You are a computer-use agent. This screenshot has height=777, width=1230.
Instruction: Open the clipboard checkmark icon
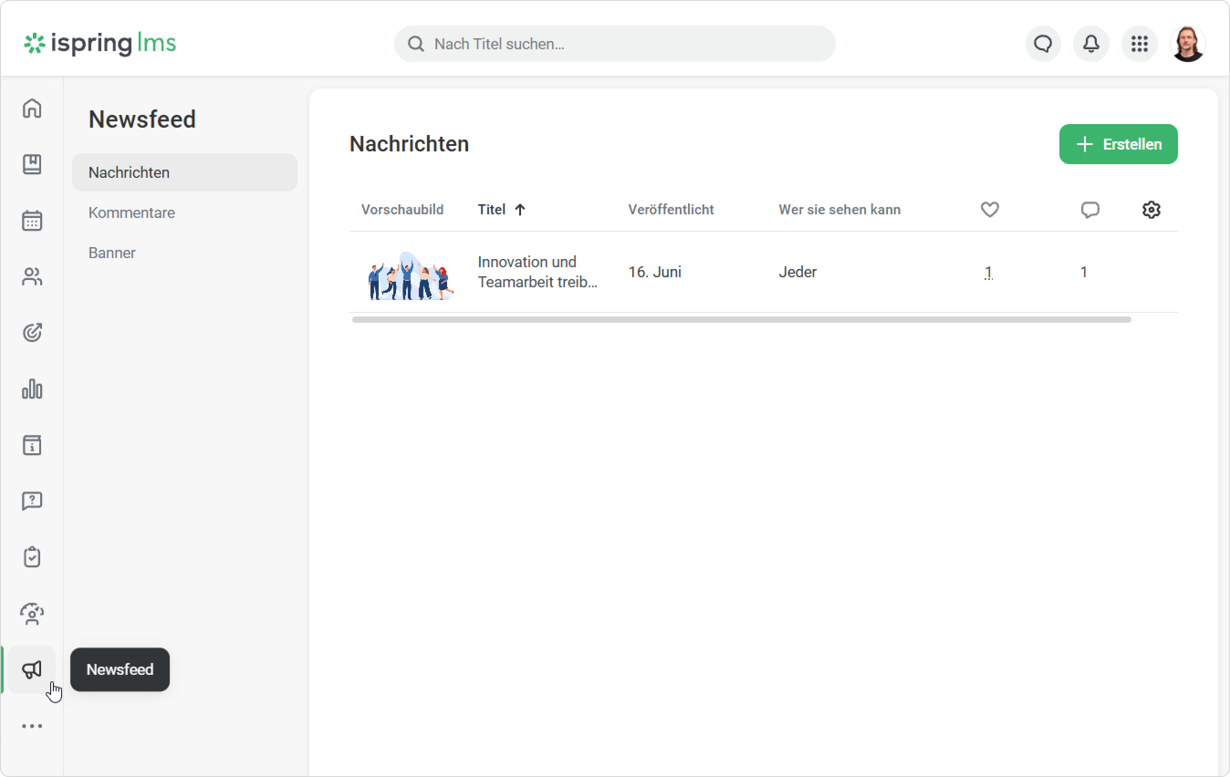tap(31, 558)
